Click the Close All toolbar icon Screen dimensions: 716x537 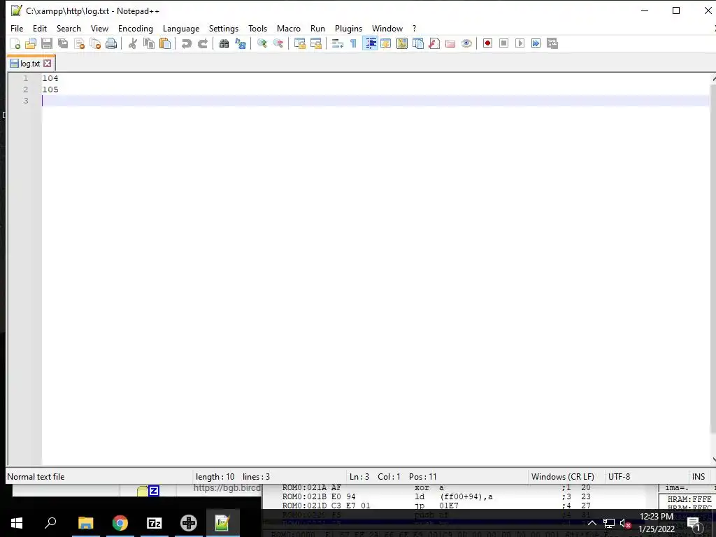click(x=95, y=43)
